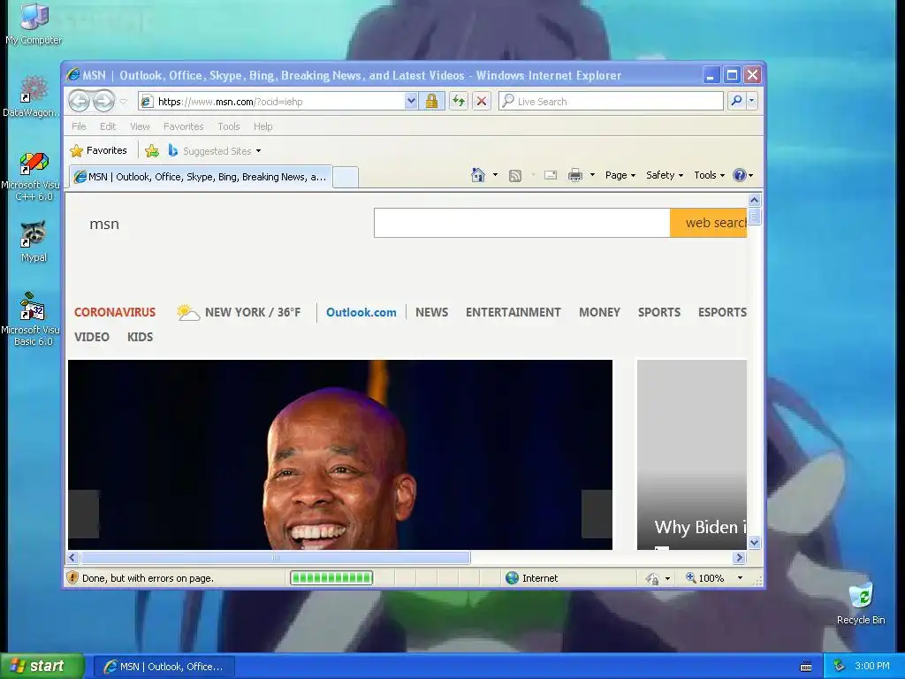
Task: Click the green page loading progress bar
Action: tap(331, 578)
